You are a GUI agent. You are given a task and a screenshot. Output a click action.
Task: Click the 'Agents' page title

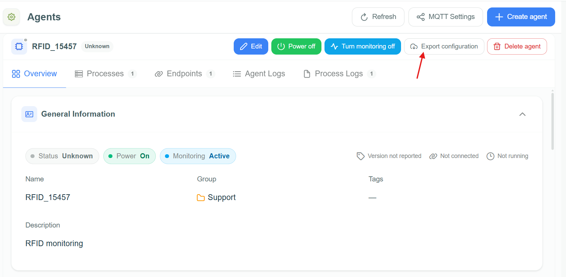(x=44, y=17)
